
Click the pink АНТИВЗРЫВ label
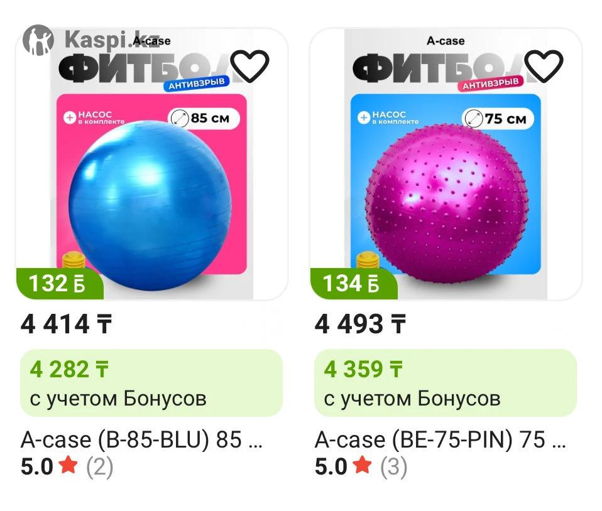(x=490, y=83)
